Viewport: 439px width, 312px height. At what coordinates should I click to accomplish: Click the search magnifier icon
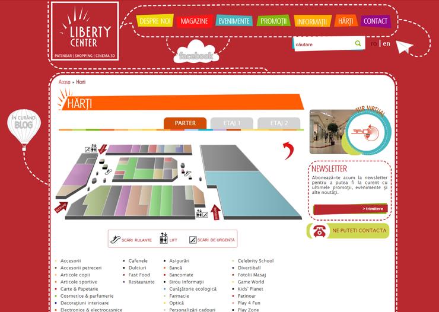pos(358,43)
